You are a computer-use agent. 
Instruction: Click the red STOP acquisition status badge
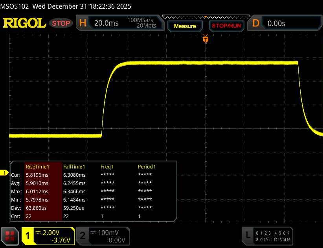click(62, 23)
